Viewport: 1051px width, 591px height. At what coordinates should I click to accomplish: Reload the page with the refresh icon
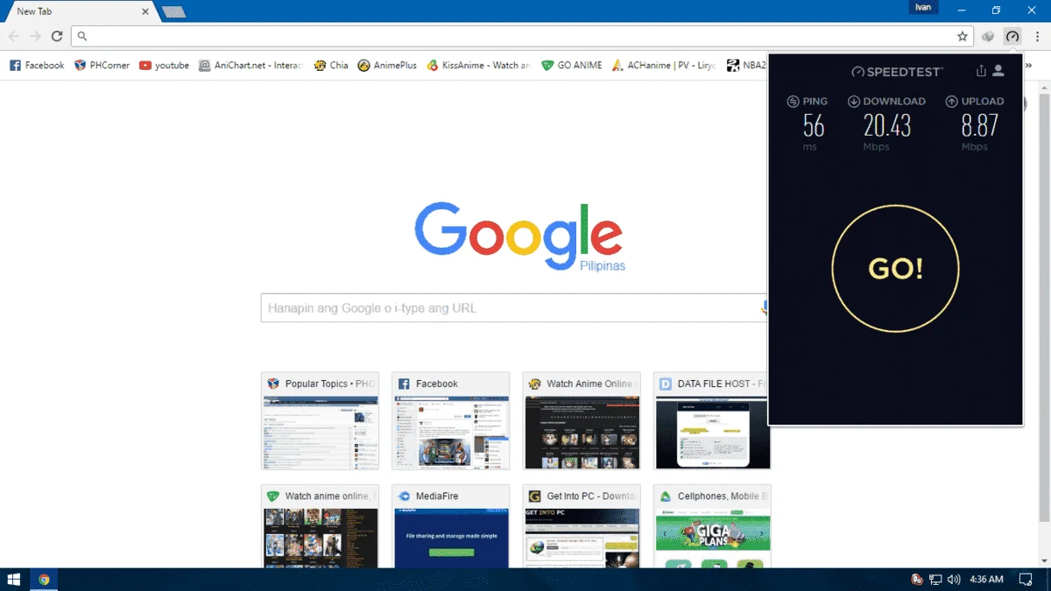(57, 36)
